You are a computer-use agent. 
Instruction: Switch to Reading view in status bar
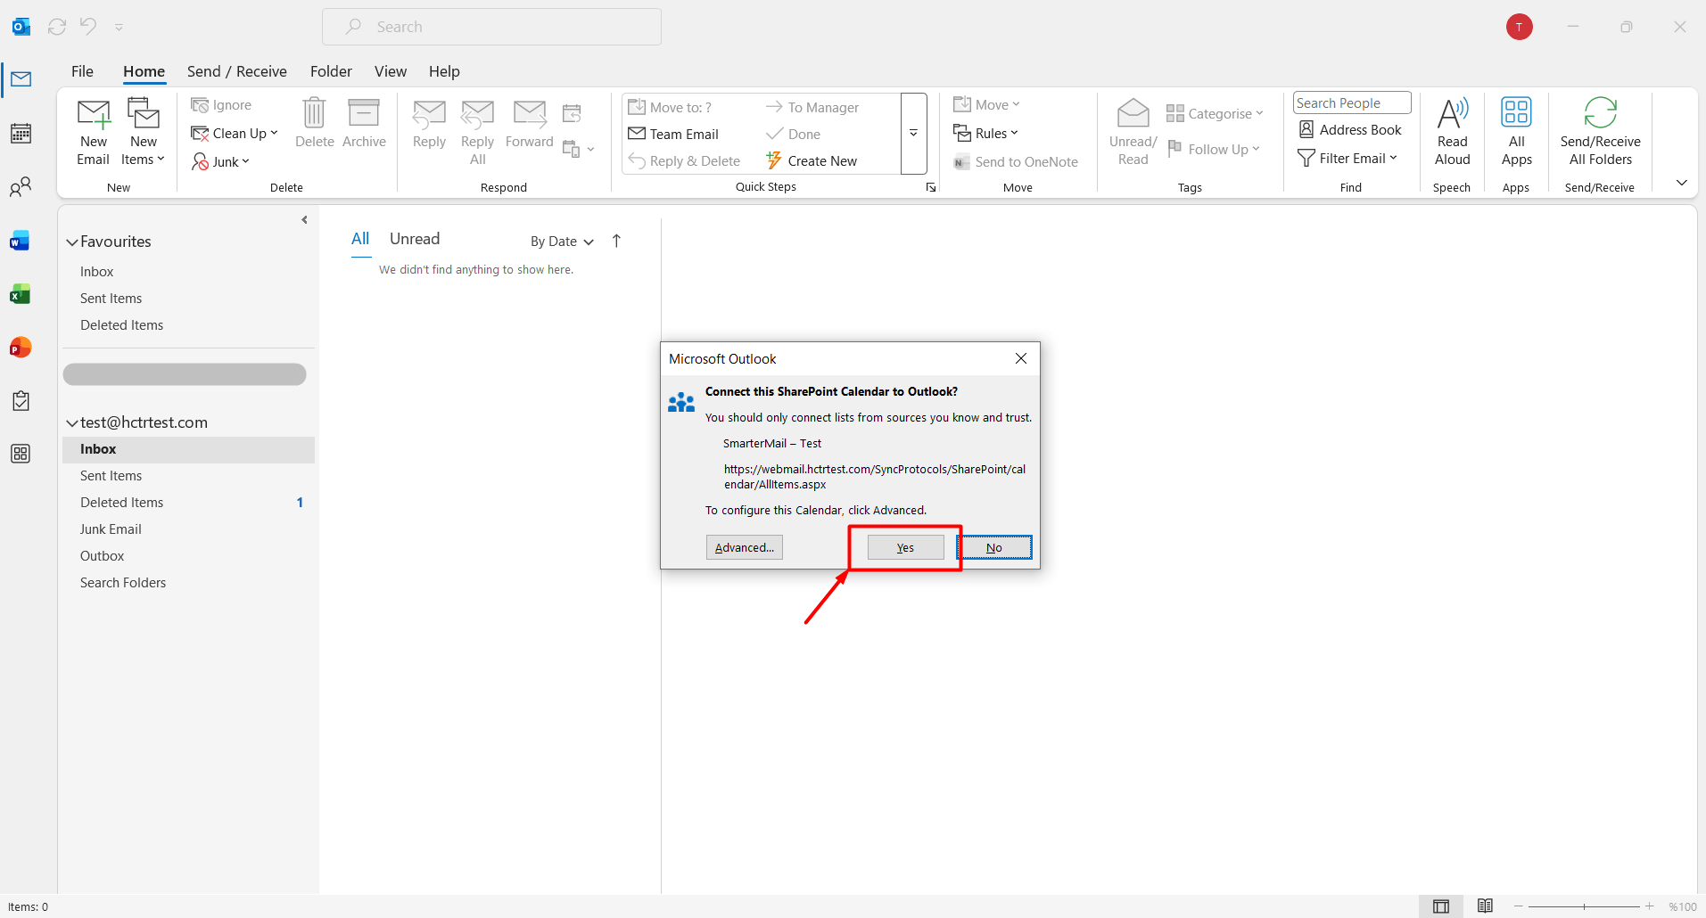(1485, 906)
